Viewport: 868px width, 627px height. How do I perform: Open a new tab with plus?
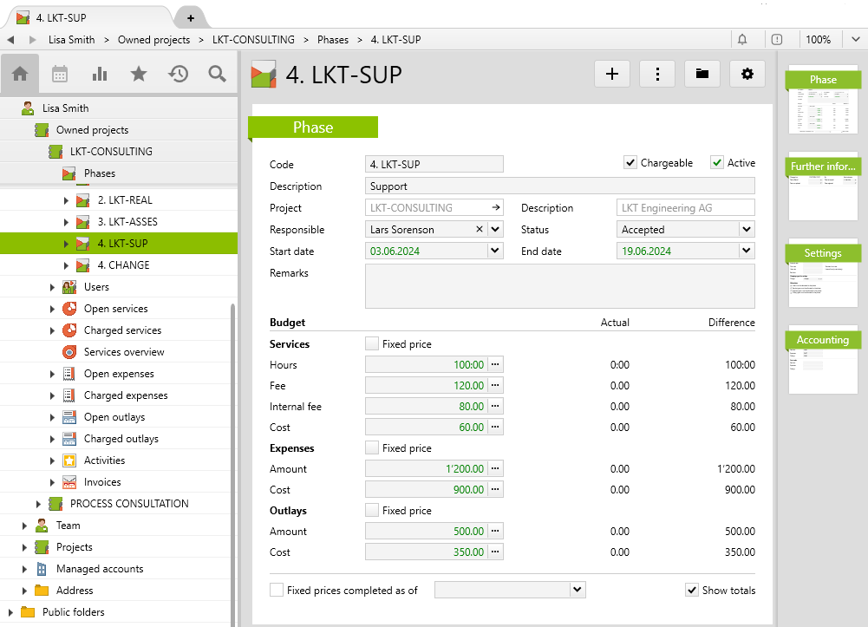click(190, 17)
